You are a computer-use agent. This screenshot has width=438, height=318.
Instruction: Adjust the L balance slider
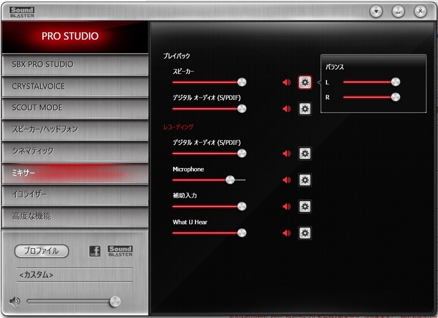(372, 82)
